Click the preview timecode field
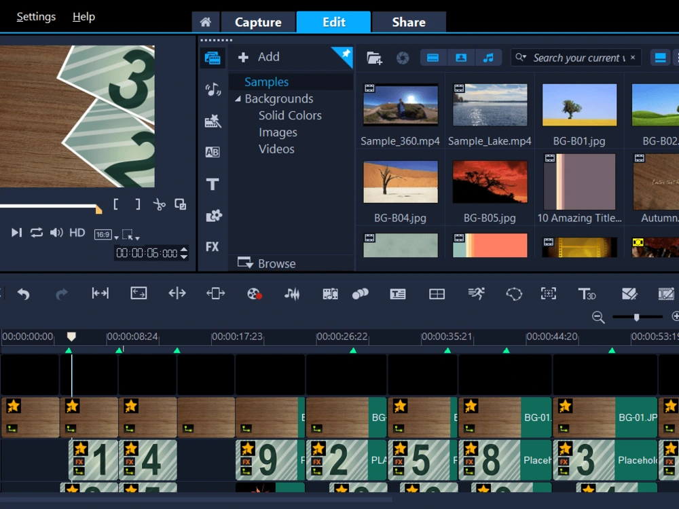This screenshot has width=679, height=509. (x=147, y=253)
